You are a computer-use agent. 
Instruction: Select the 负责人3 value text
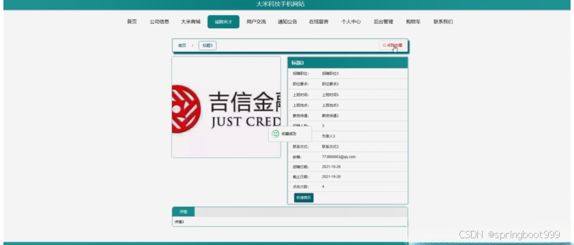pos(328,136)
